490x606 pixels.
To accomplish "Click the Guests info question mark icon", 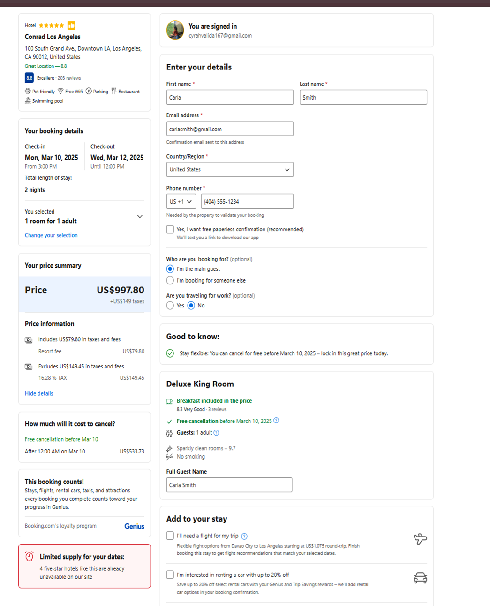I will pyautogui.click(x=216, y=433).
